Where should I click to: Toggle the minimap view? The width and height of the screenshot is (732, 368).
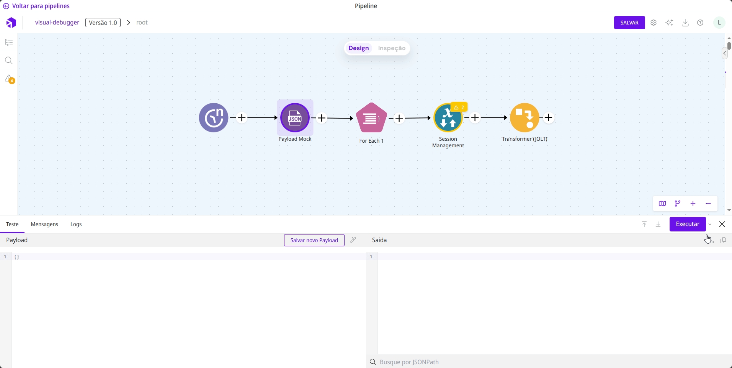[662, 204]
